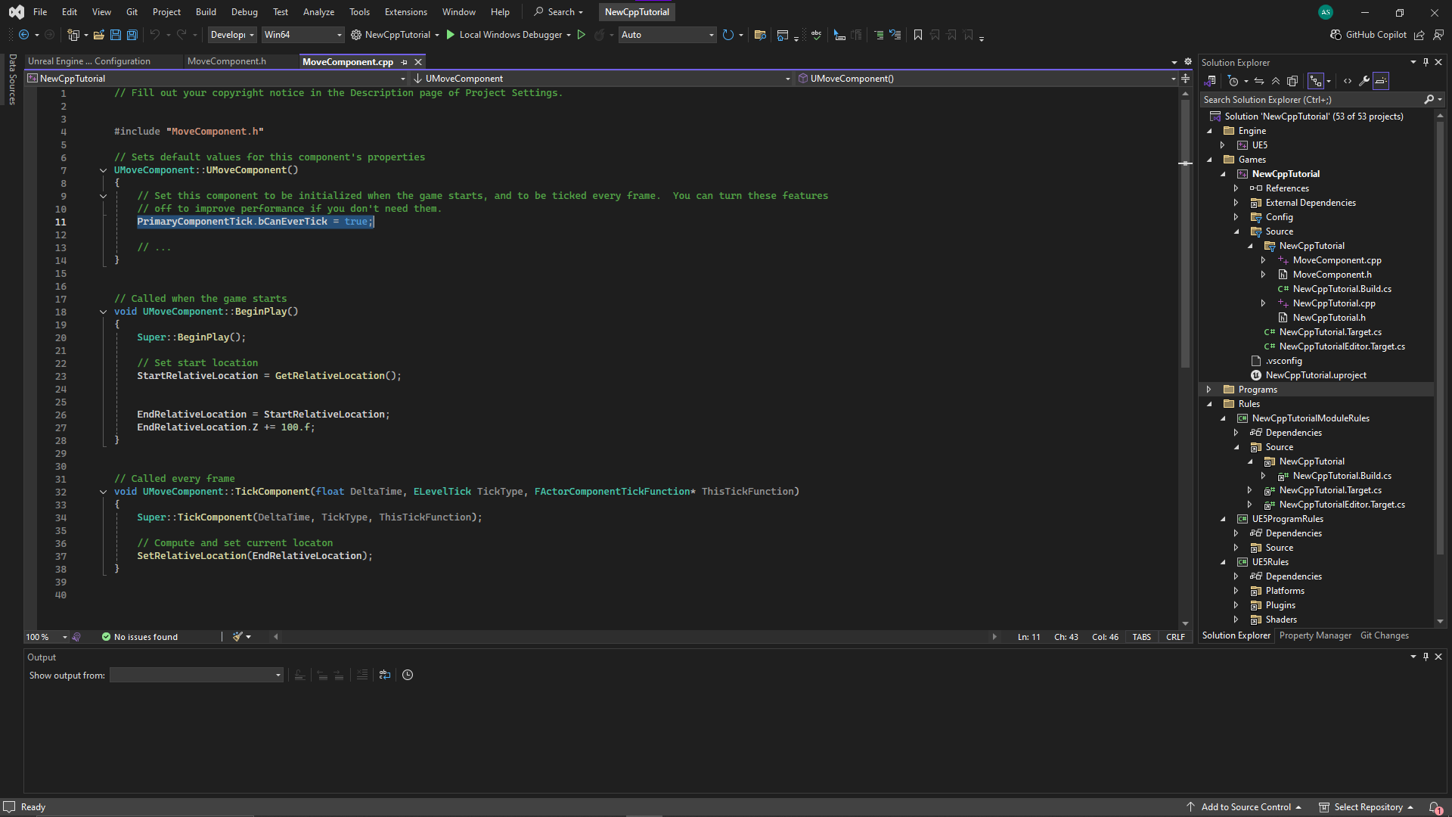Open the Win64 platform dropdown
This screenshot has width=1452, height=817.
tap(302, 35)
